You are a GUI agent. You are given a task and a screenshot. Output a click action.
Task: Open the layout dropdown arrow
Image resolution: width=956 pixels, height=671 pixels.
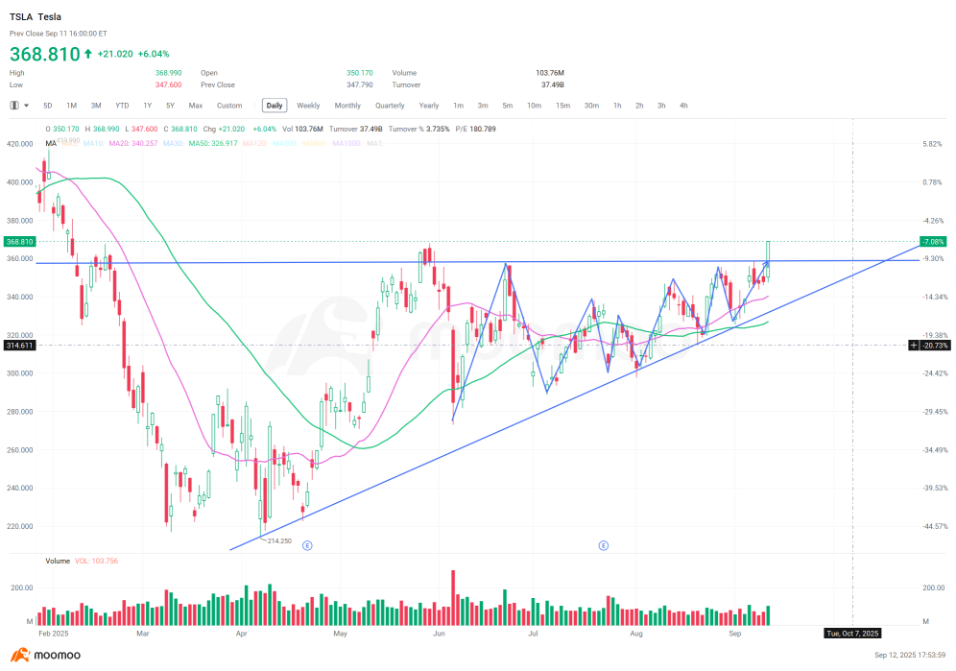coord(26,106)
